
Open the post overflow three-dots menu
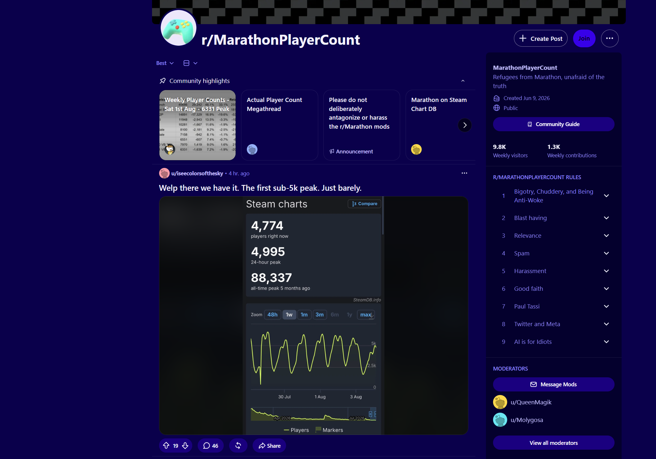464,173
